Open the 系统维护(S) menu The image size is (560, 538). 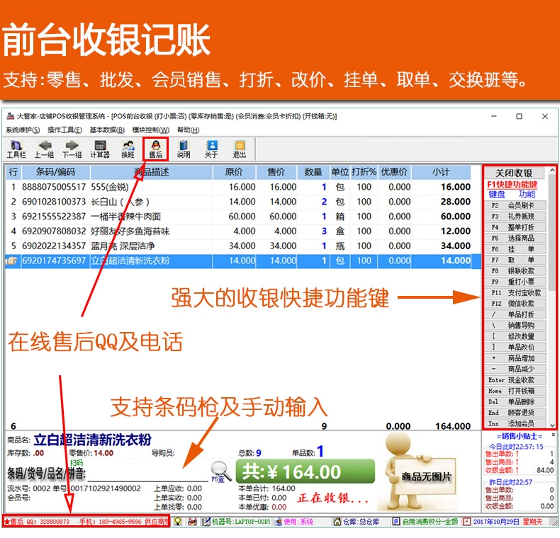pyautogui.click(x=23, y=130)
